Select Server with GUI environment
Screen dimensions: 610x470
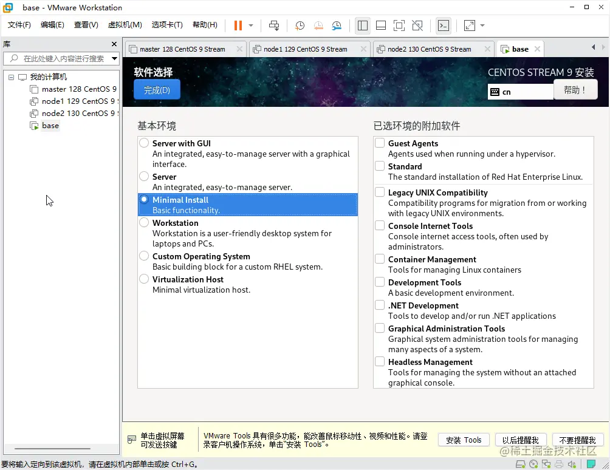click(144, 143)
